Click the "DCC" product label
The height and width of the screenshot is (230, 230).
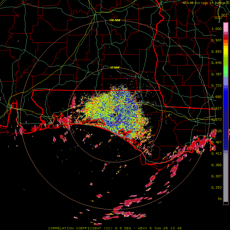click(x=224, y=15)
